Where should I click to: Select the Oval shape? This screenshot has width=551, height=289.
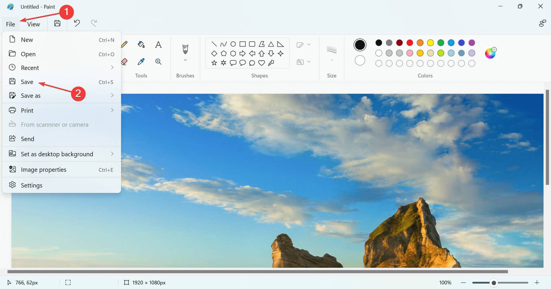233,44
